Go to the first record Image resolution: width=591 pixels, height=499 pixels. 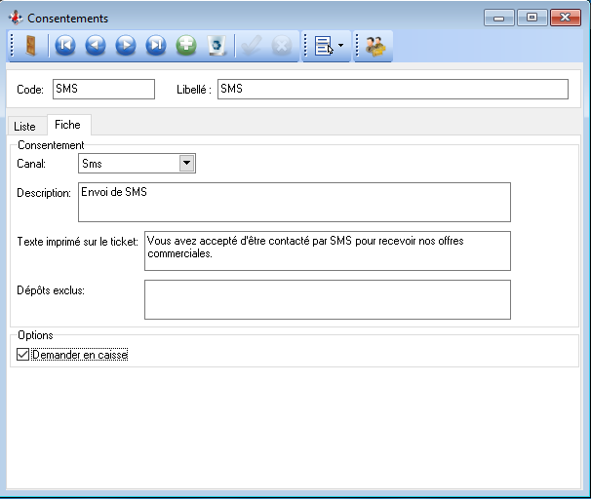tap(64, 46)
